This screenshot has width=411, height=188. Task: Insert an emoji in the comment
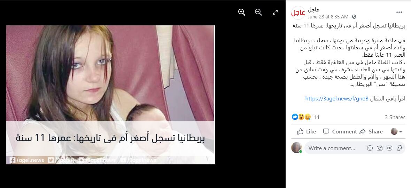point(370,148)
